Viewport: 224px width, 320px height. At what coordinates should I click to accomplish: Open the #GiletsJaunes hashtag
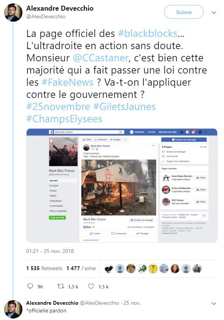pos(124,107)
